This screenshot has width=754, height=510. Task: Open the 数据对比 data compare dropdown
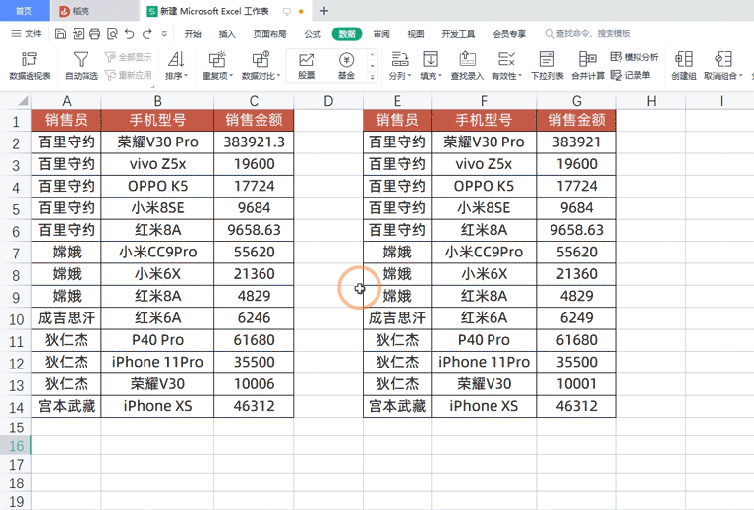pyautogui.click(x=261, y=66)
